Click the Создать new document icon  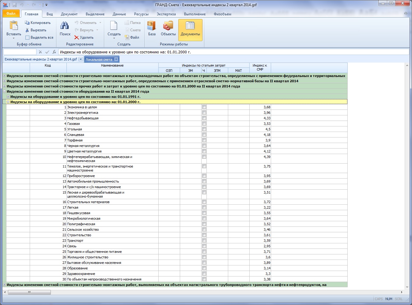click(x=114, y=26)
